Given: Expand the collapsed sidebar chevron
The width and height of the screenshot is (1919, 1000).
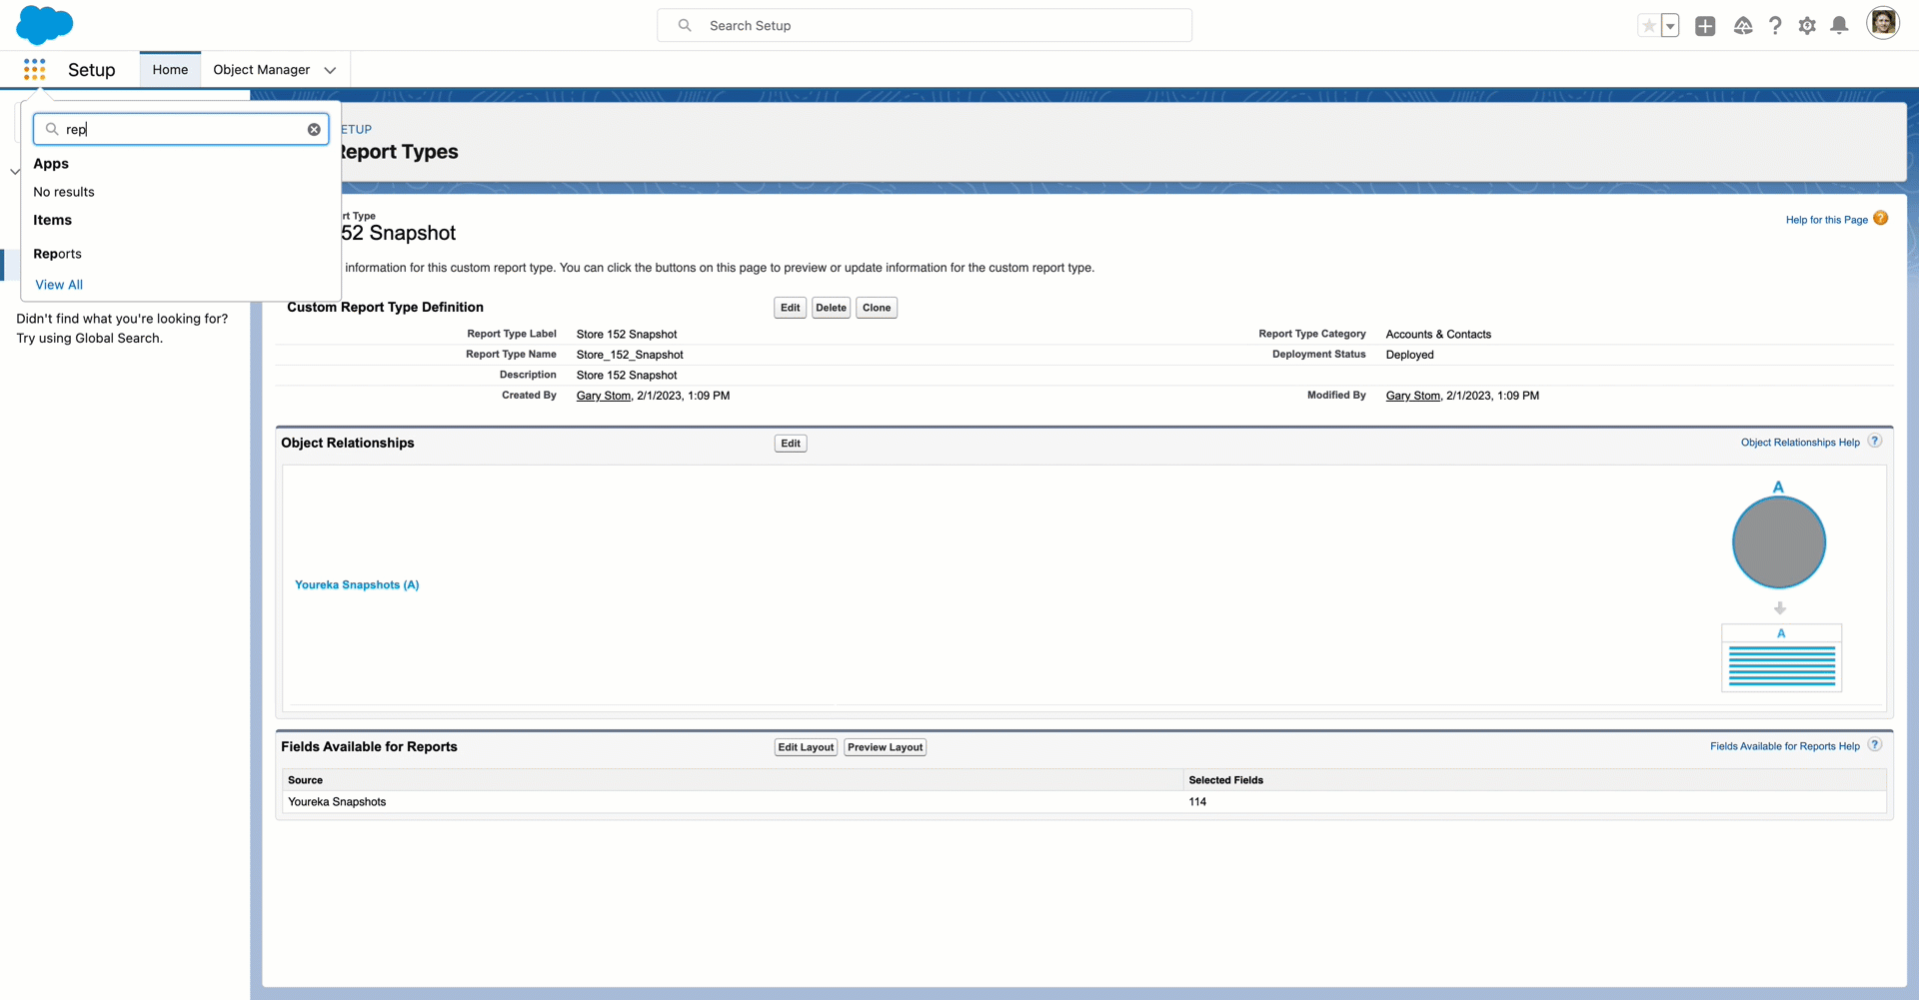Looking at the screenshot, I should pyautogui.click(x=15, y=172).
